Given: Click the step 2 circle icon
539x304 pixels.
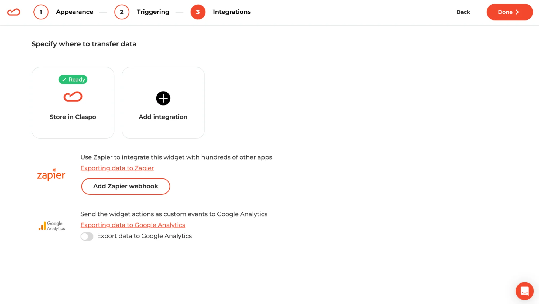Looking at the screenshot, I should click(122, 12).
